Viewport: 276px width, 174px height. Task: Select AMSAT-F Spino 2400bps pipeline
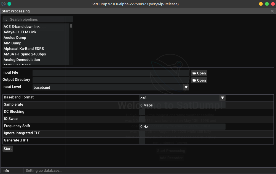click(36, 54)
